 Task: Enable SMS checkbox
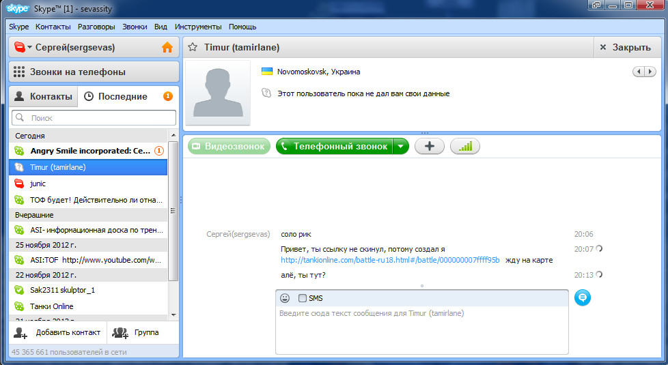coord(303,298)
